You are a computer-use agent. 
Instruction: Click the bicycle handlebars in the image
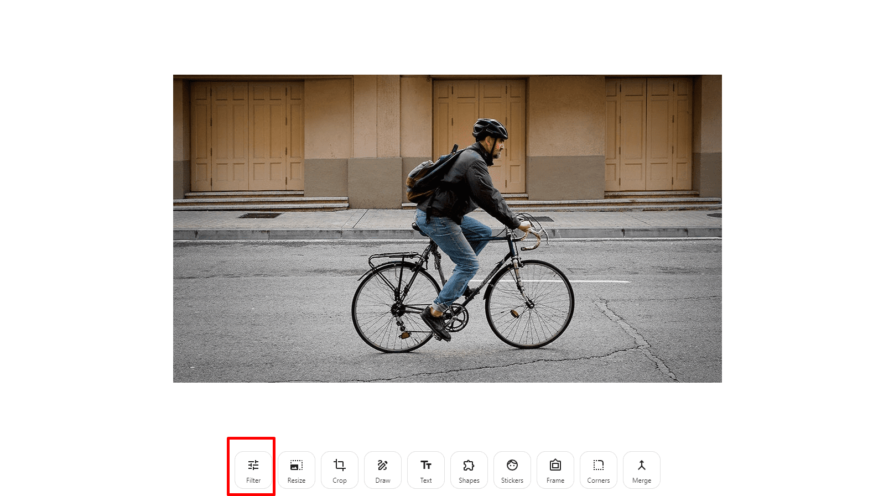[531, 232]
